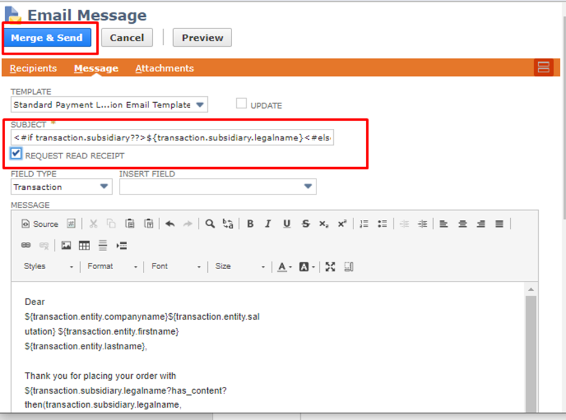Open the Replace tool icon

tap(228, 224)
